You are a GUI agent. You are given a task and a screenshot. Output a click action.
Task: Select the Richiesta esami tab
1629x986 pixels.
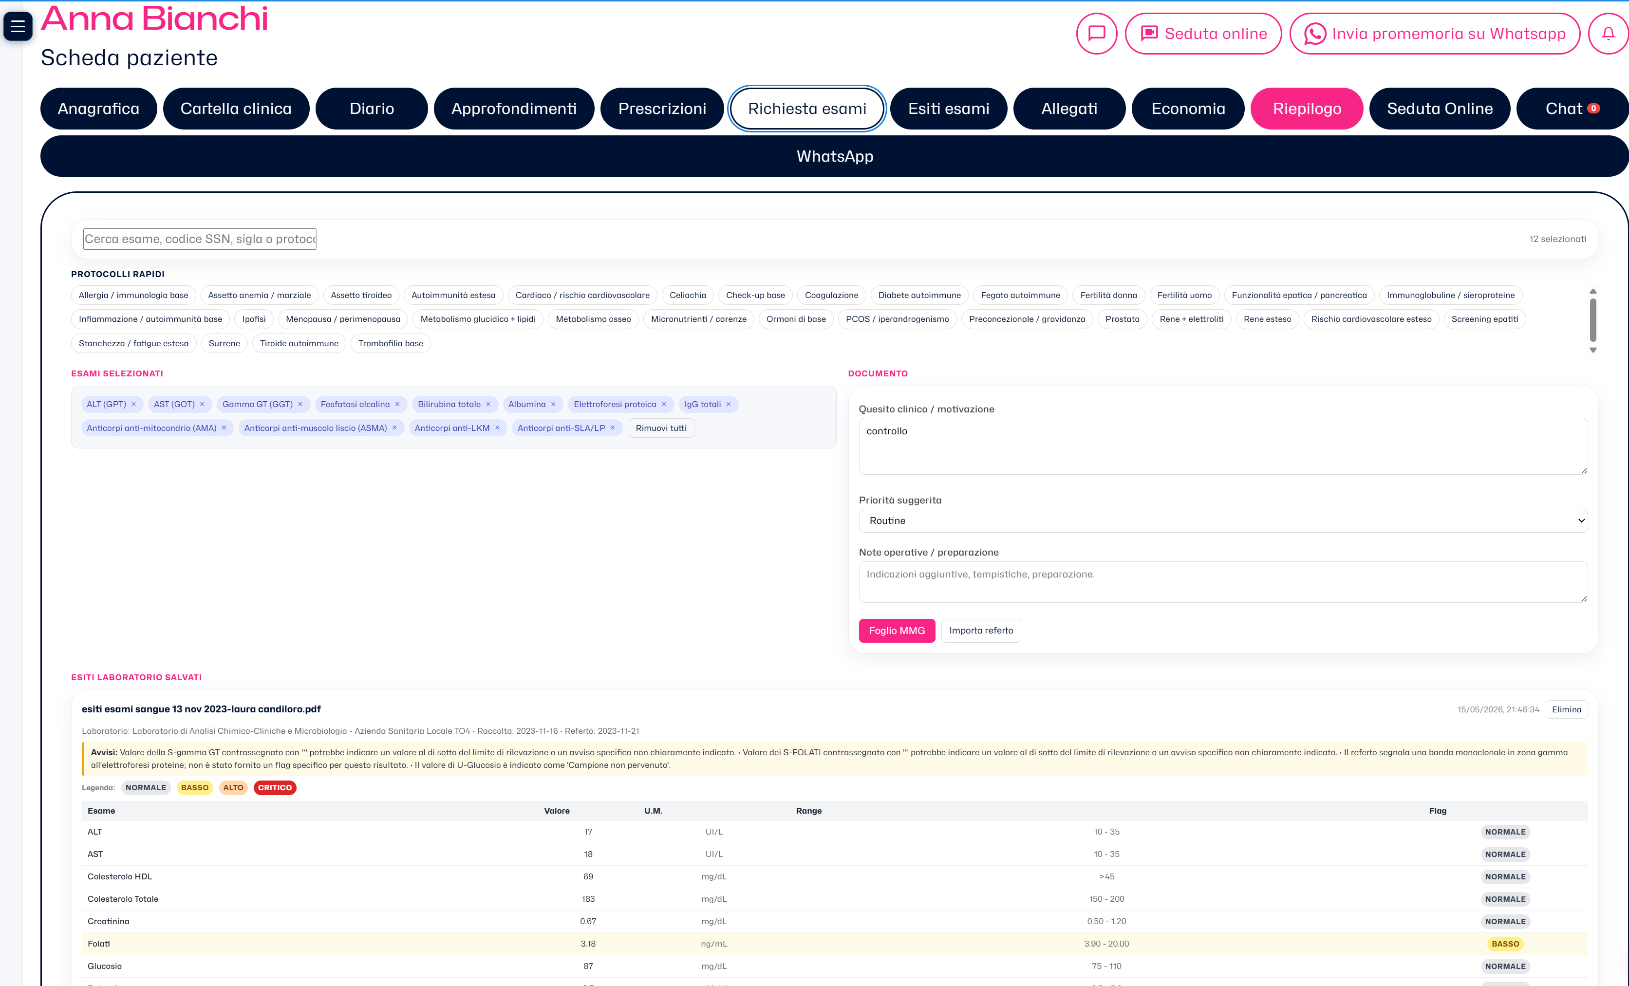click(806, 109)
